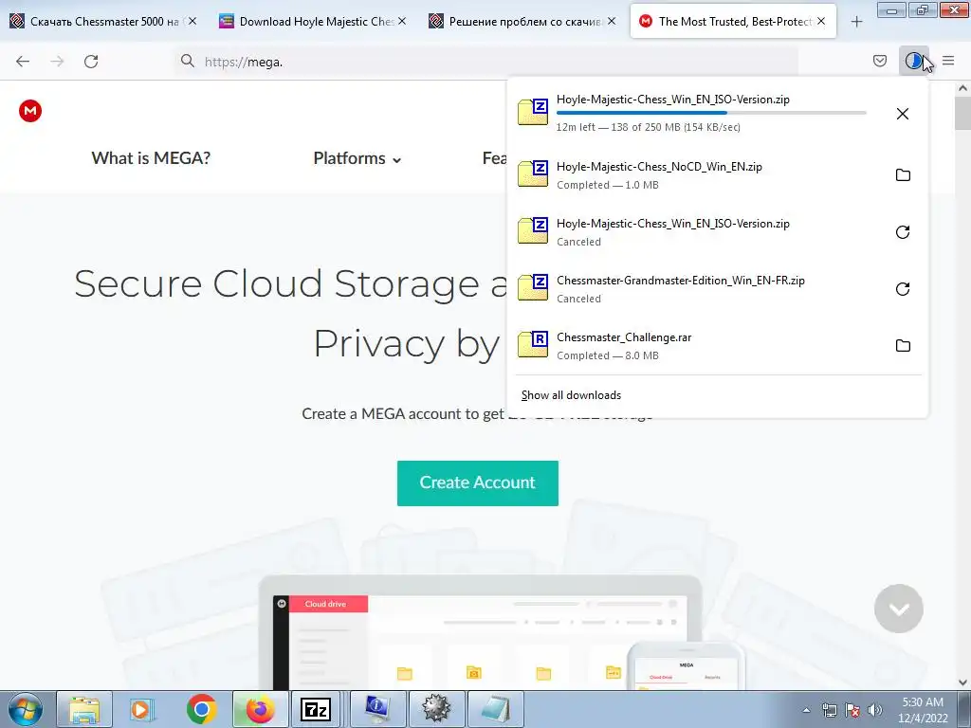Open folder containing Chessmaster_Challenge.rar

tap(903, 346)
